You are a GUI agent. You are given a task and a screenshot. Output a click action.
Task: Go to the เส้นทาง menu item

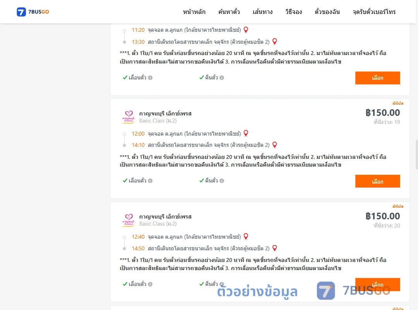coord(262,12)
